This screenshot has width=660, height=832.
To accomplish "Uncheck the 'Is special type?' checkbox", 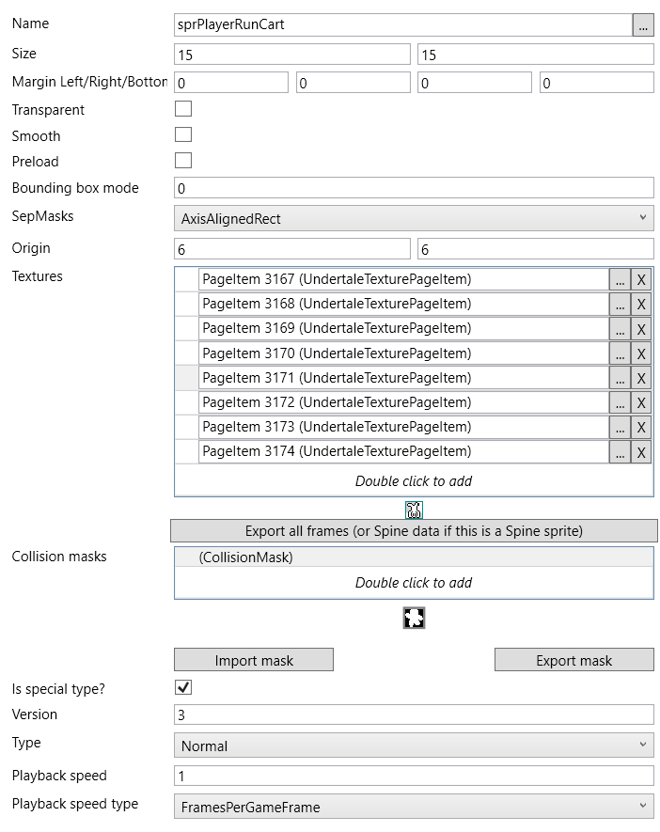I will tap(183, 687).
